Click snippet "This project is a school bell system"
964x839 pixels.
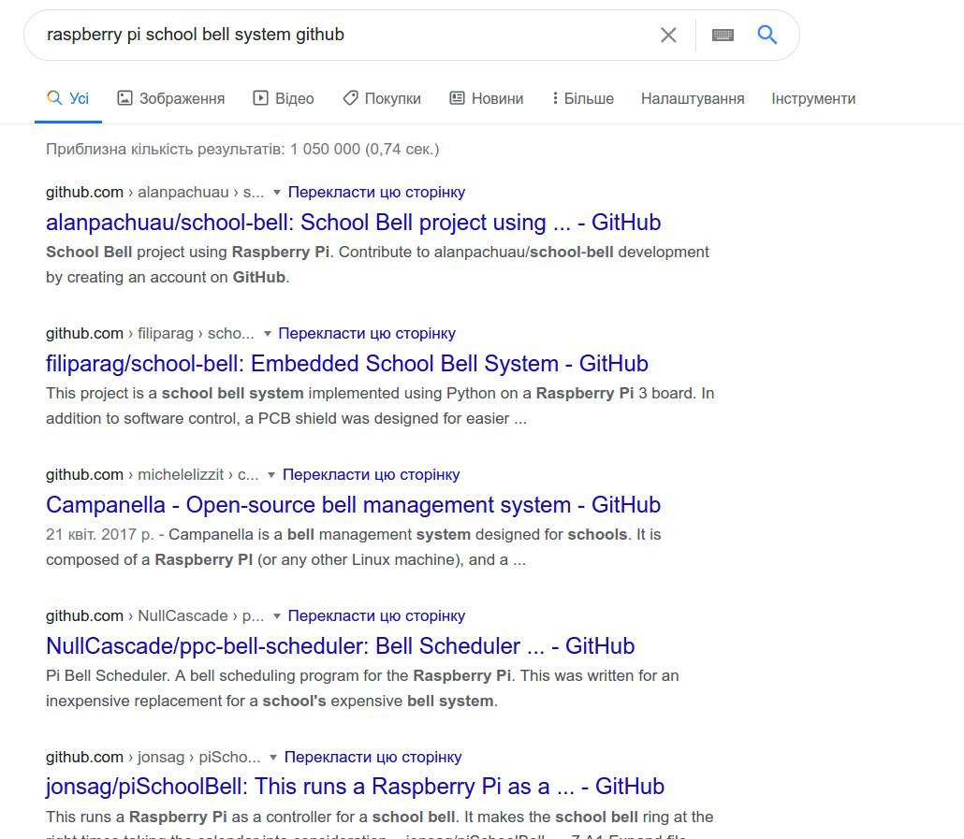[x=175, y=394]
